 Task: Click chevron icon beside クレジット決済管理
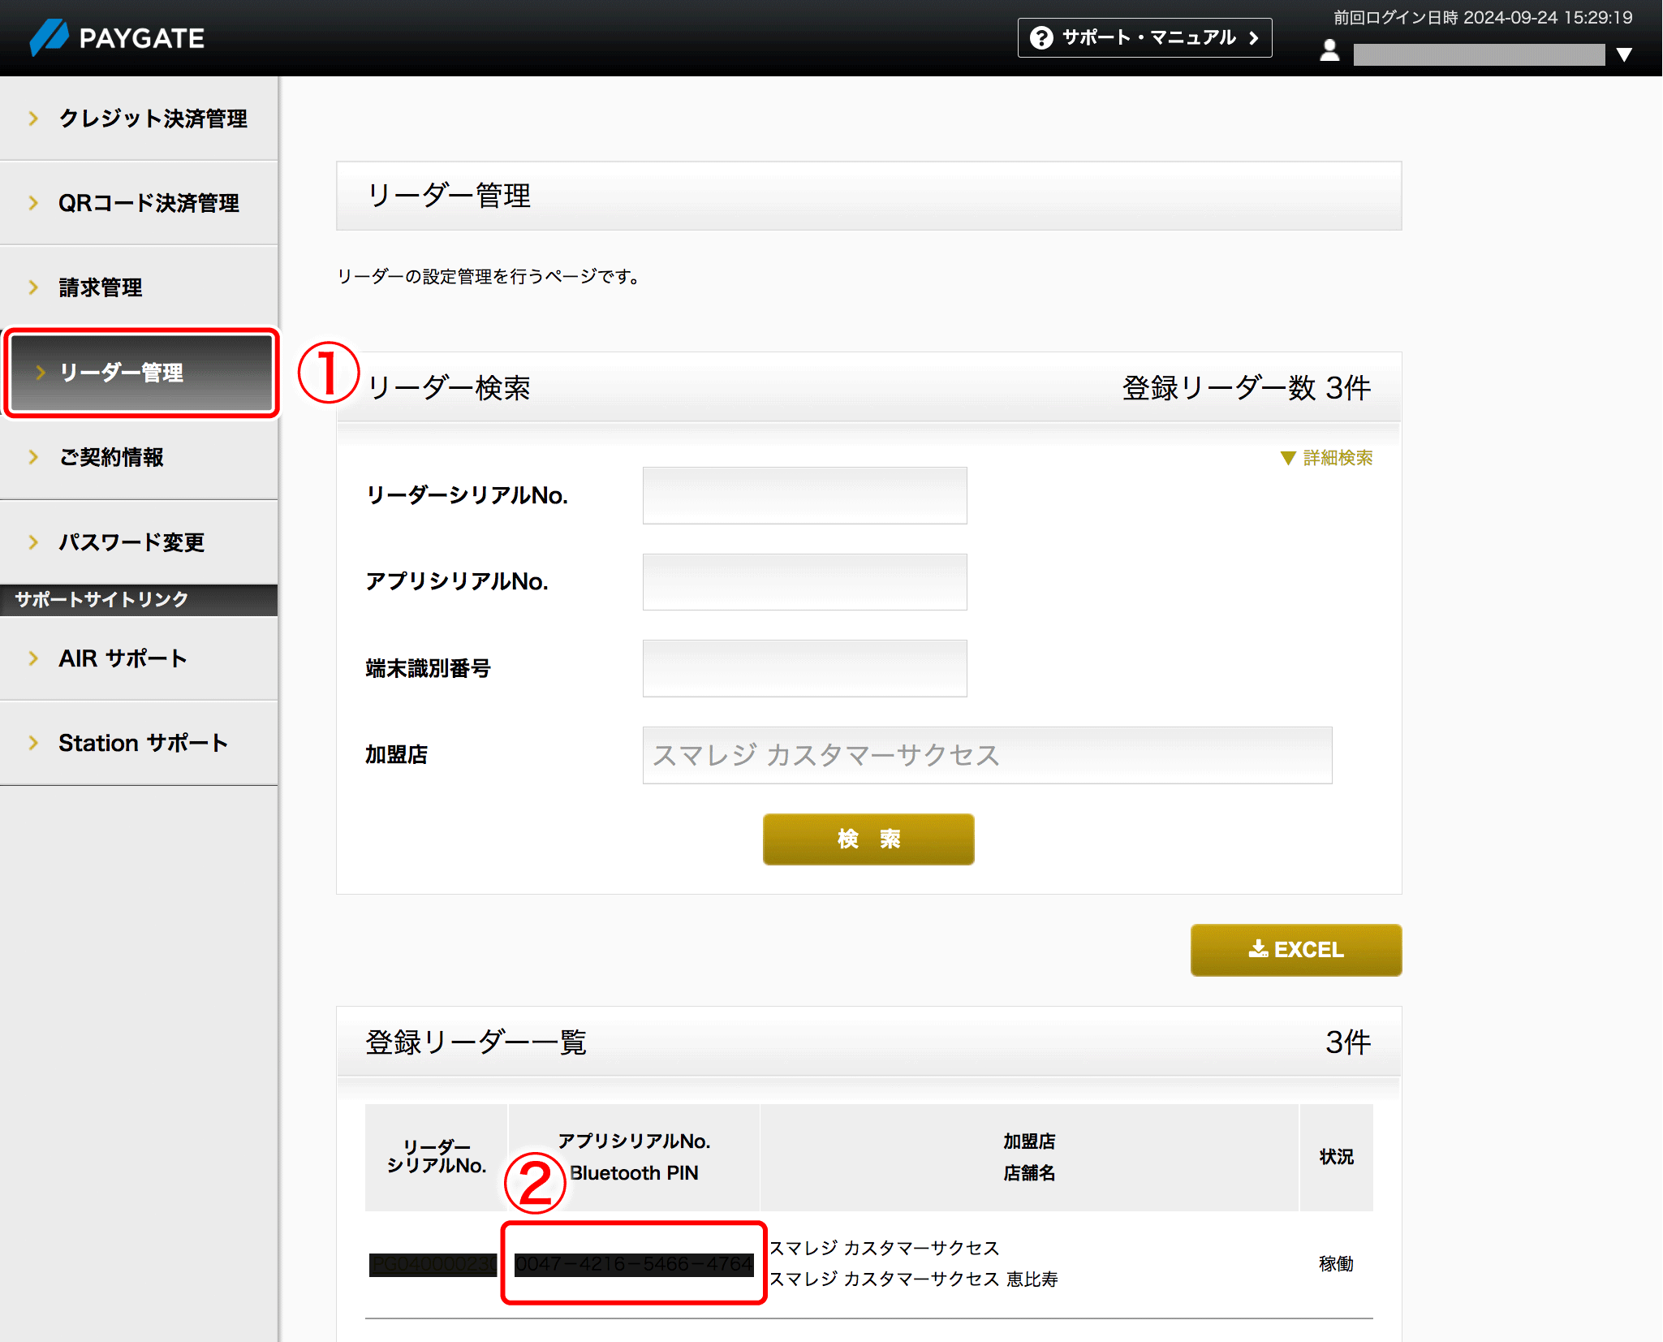[33, 119]
